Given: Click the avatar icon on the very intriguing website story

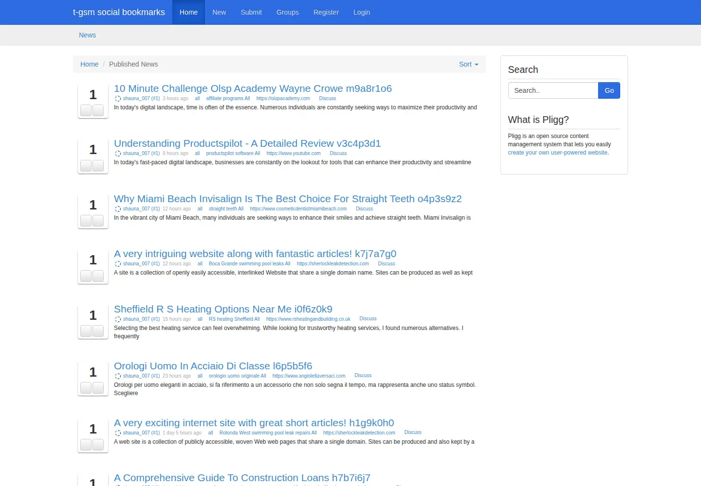Looking at the screenshot, I should tap(118, 264).
